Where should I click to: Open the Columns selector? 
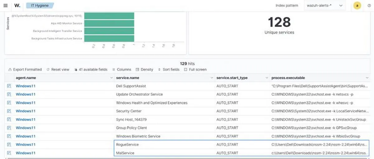click(122, 70)
